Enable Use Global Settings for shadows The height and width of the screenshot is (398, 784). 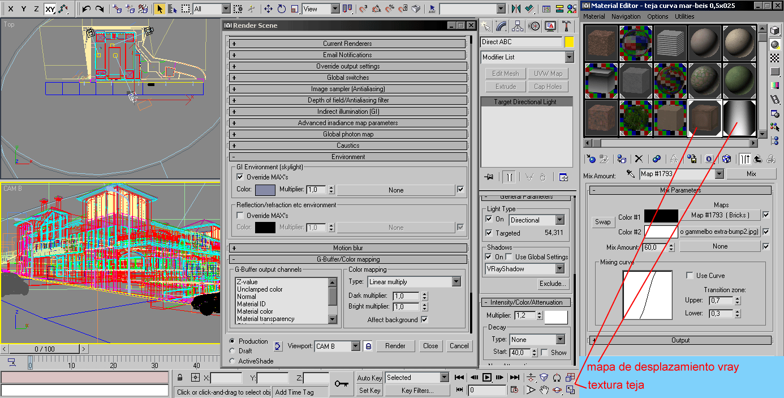point(509,257)
